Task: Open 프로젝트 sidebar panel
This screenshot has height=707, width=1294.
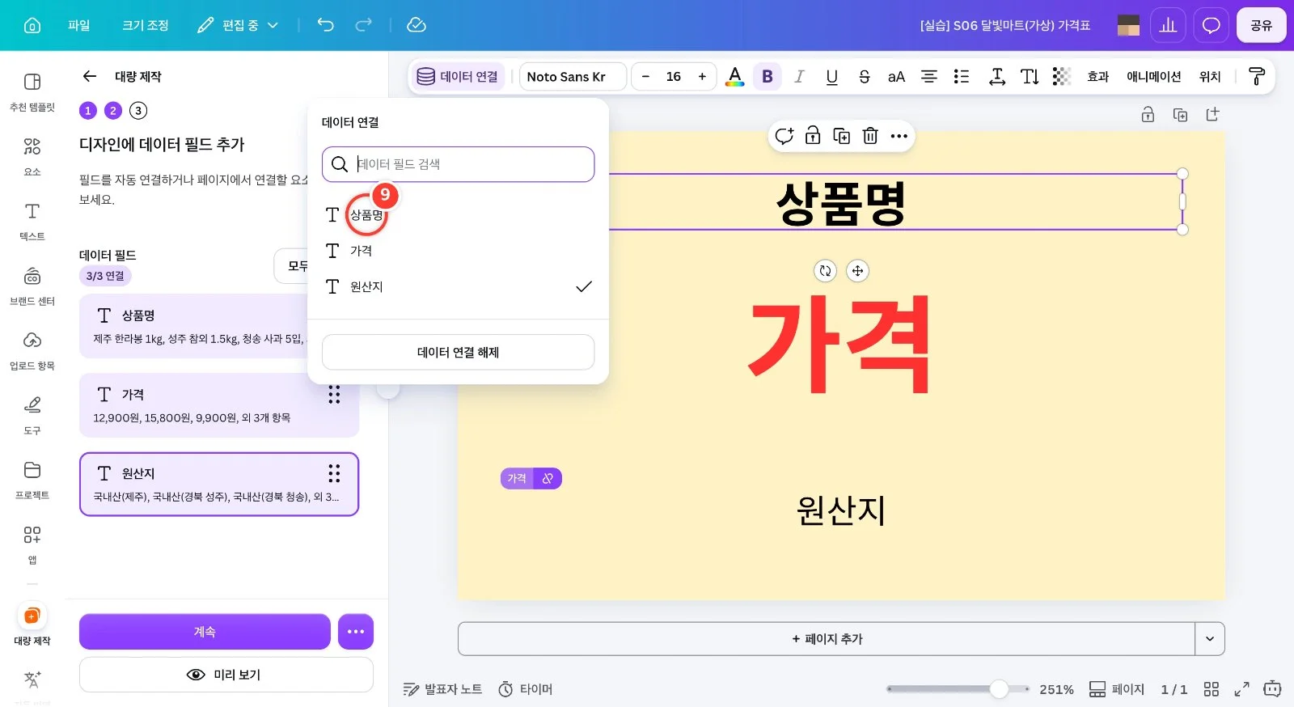Action: [x=32, y=480]
